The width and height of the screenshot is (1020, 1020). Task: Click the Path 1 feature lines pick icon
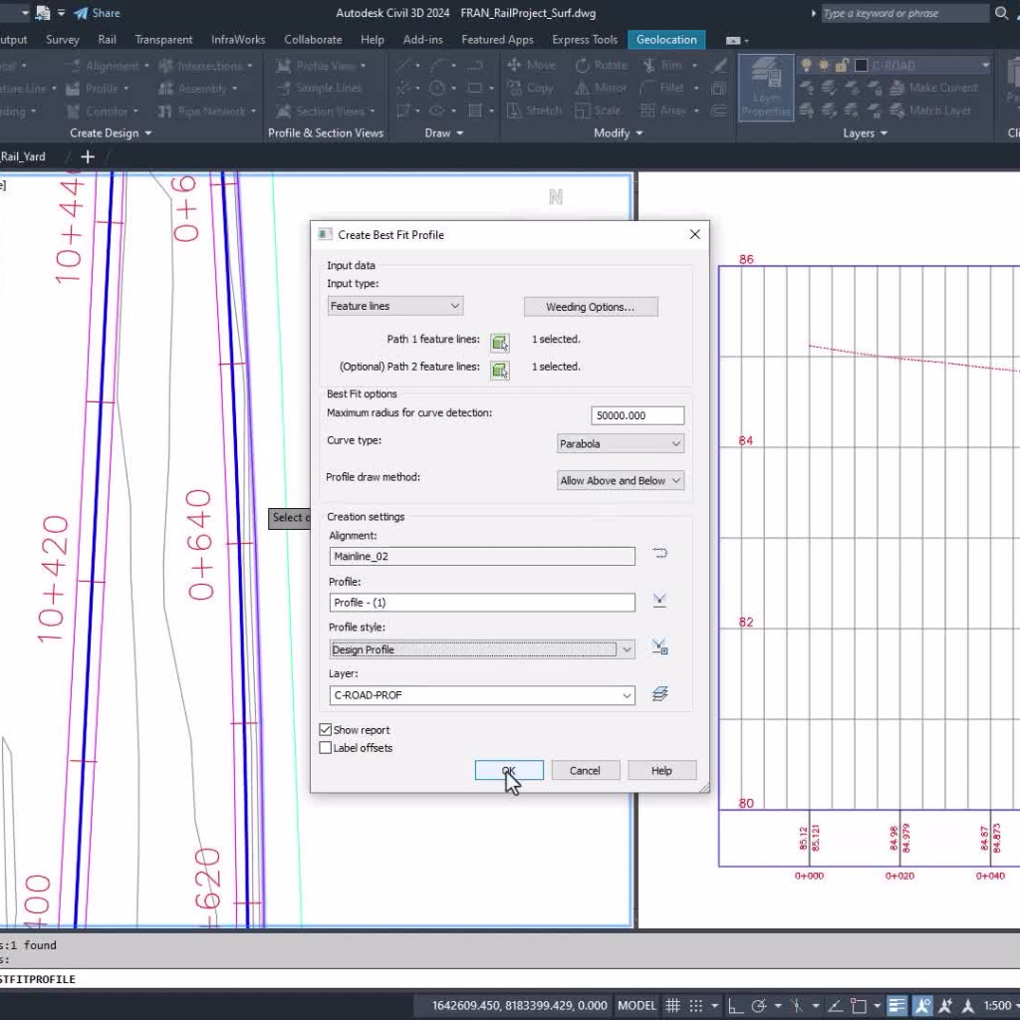pyautogui.click(x=499, y=342)
